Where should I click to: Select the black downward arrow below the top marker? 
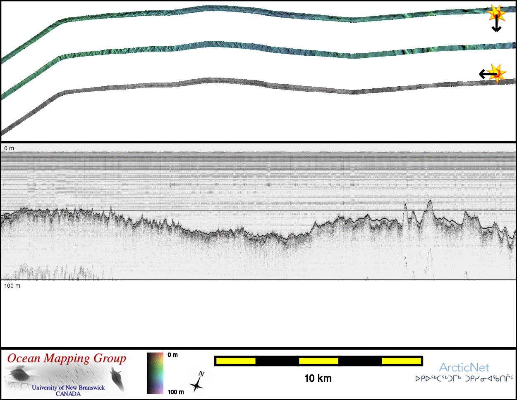click(496, 26)
